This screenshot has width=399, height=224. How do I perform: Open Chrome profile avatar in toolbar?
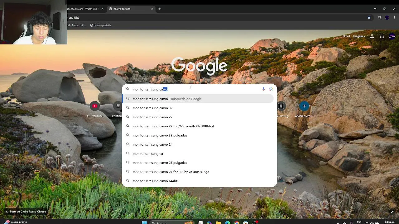[x=387, y=18]
